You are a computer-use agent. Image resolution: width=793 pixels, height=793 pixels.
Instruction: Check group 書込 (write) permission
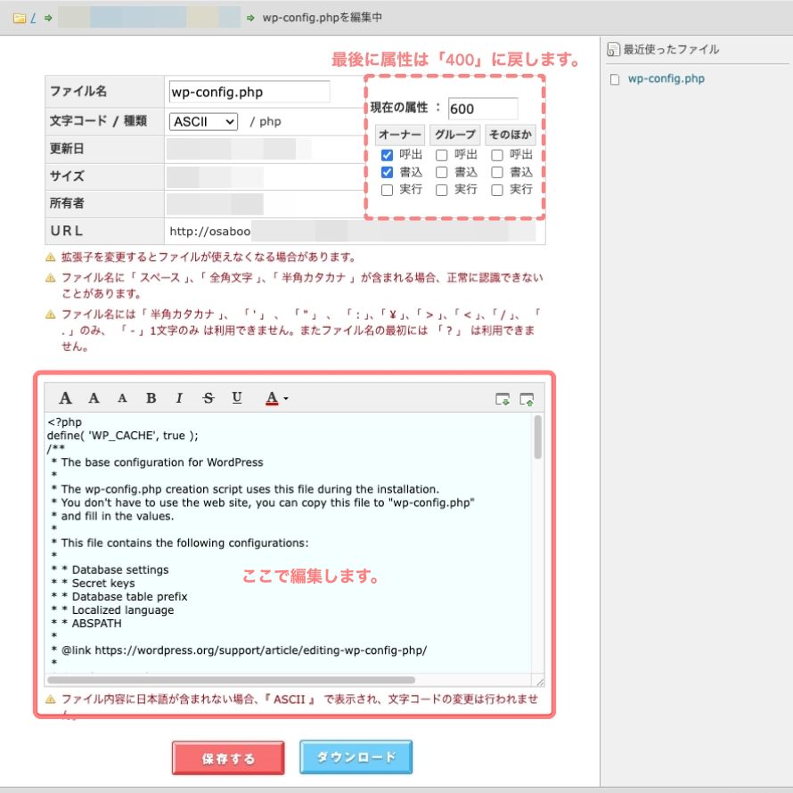[442, 173]
